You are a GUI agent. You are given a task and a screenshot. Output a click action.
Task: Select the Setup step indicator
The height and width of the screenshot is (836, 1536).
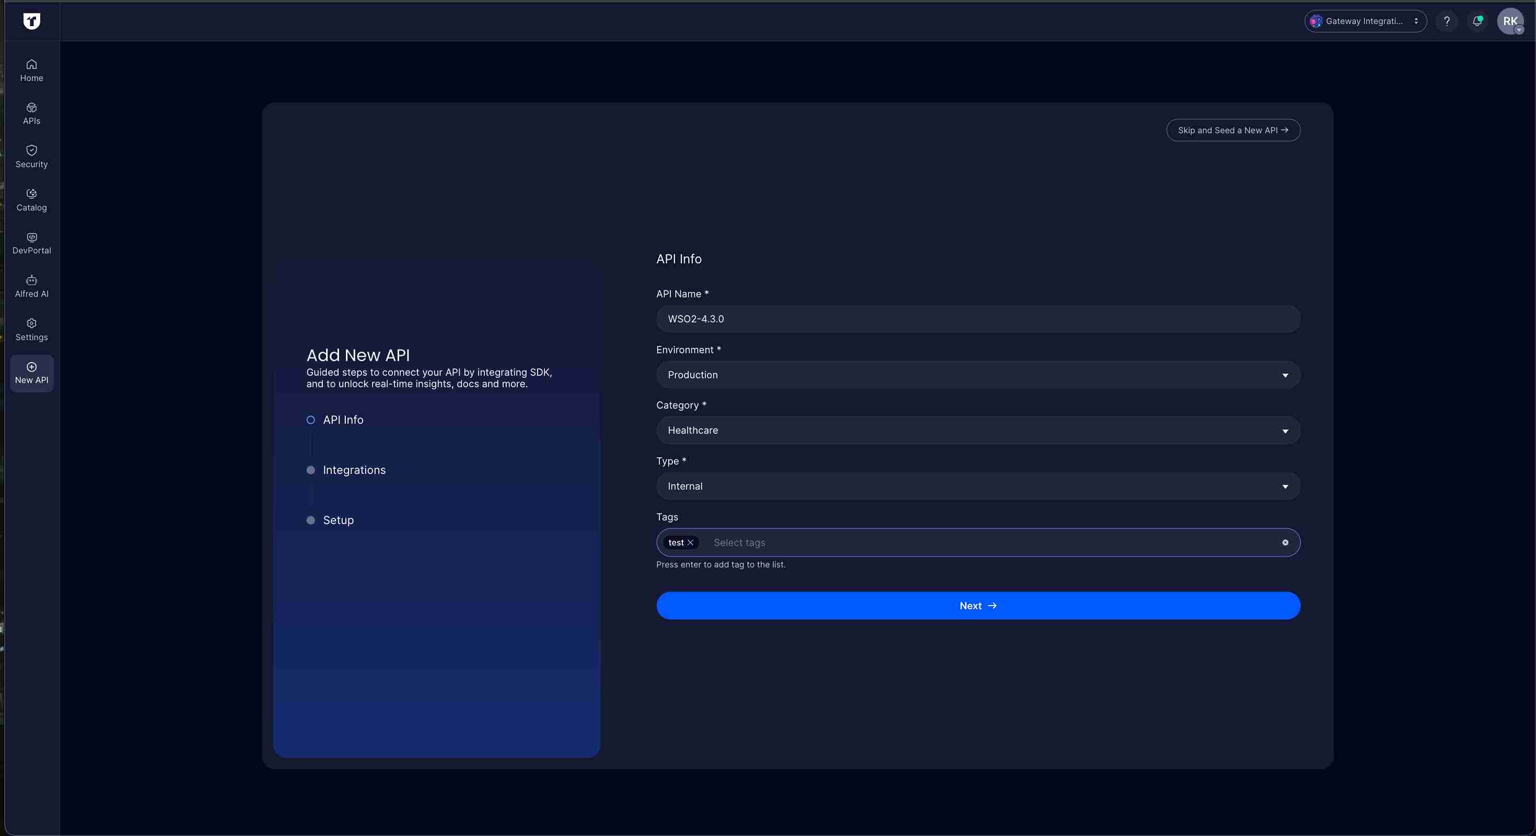[310, 520]
